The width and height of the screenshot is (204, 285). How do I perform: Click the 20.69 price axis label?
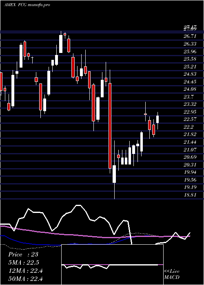(190, 157)
